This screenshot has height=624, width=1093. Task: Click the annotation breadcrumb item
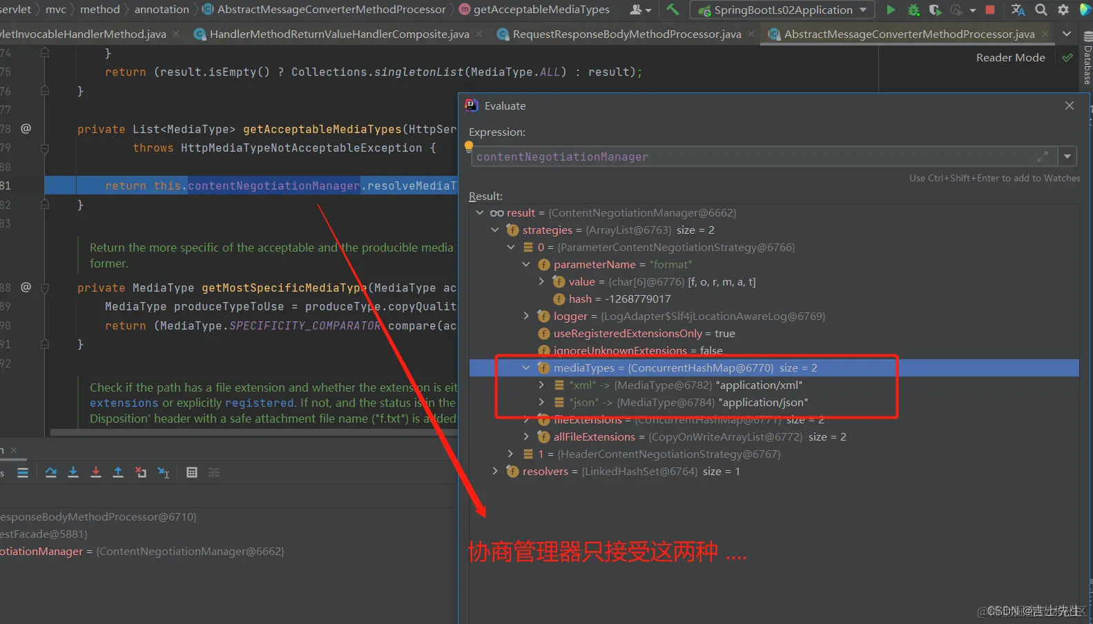click(162, 10)
